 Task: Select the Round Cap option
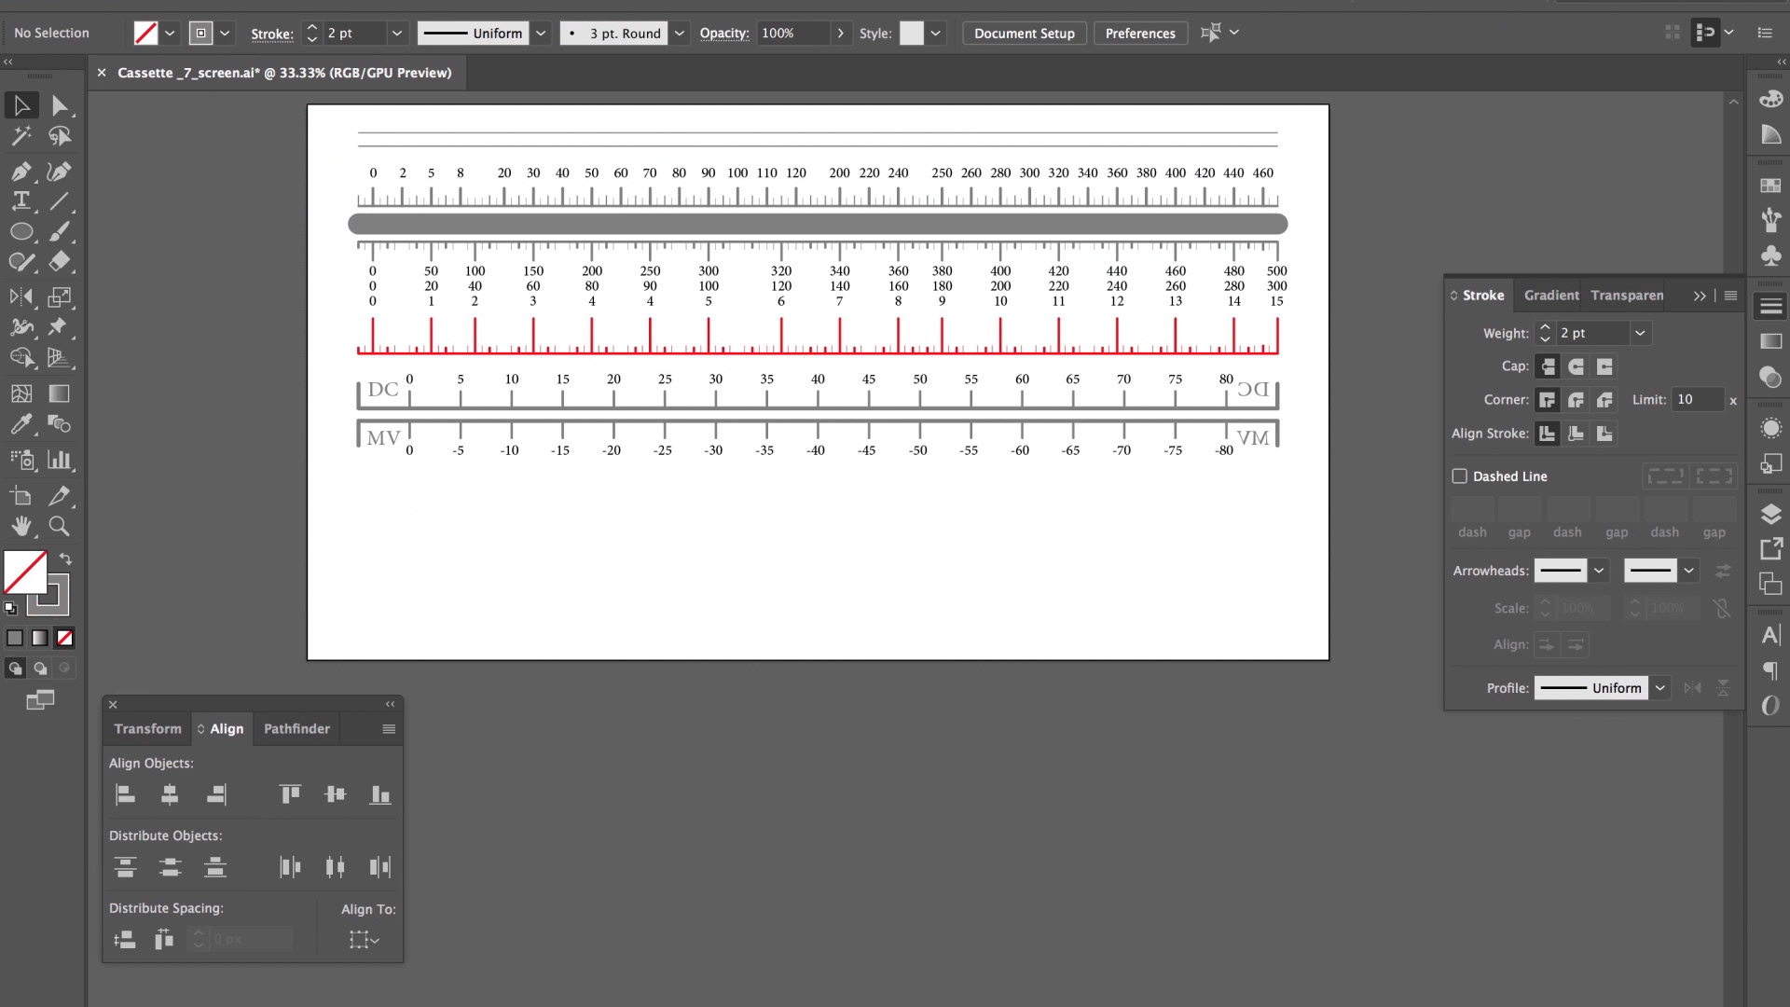1576,366
